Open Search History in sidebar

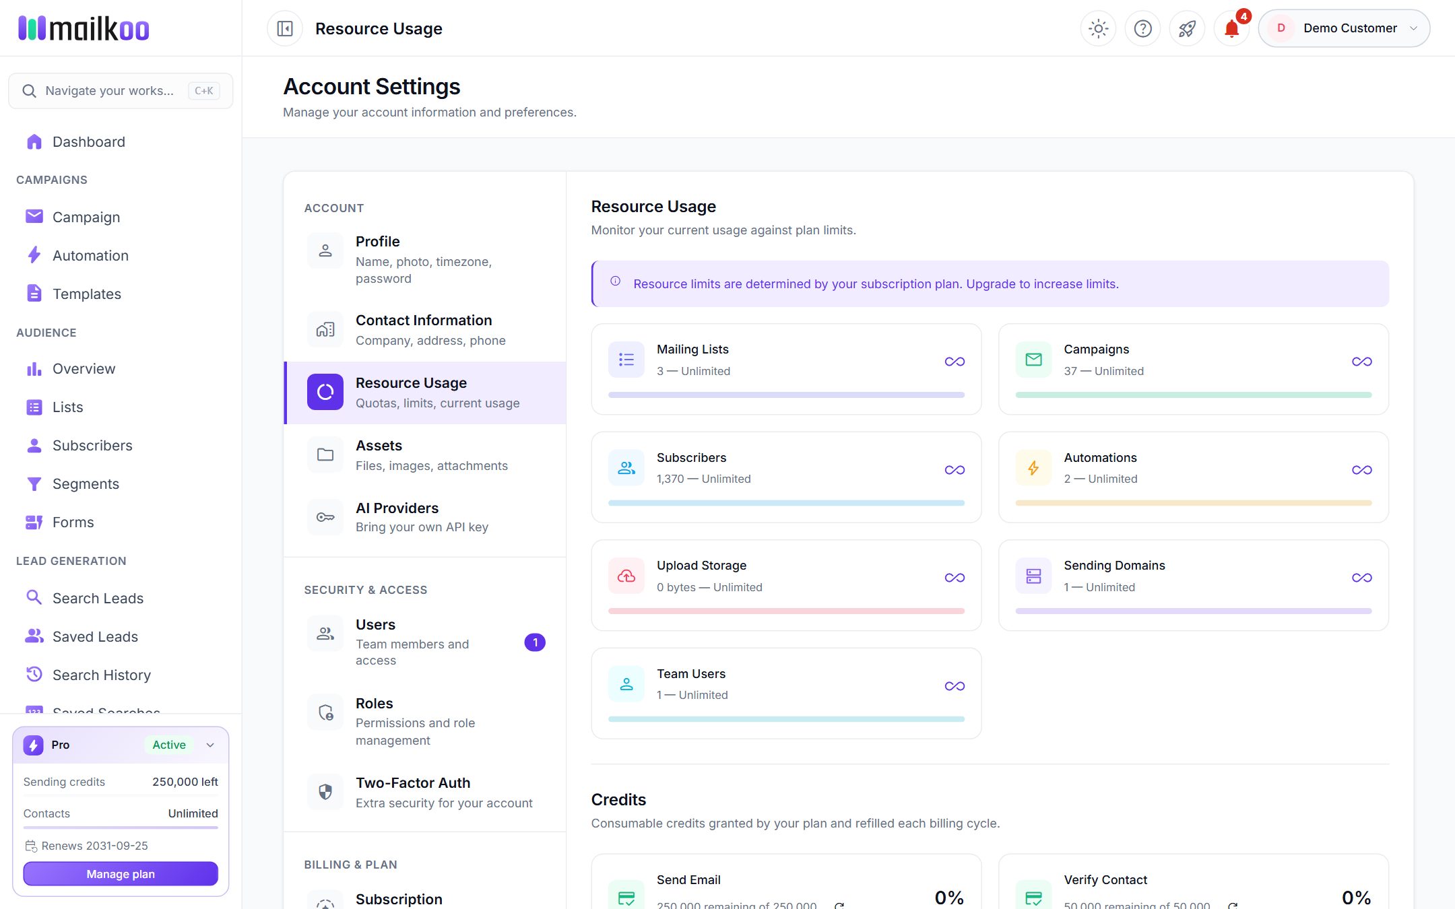click(121, 675)
